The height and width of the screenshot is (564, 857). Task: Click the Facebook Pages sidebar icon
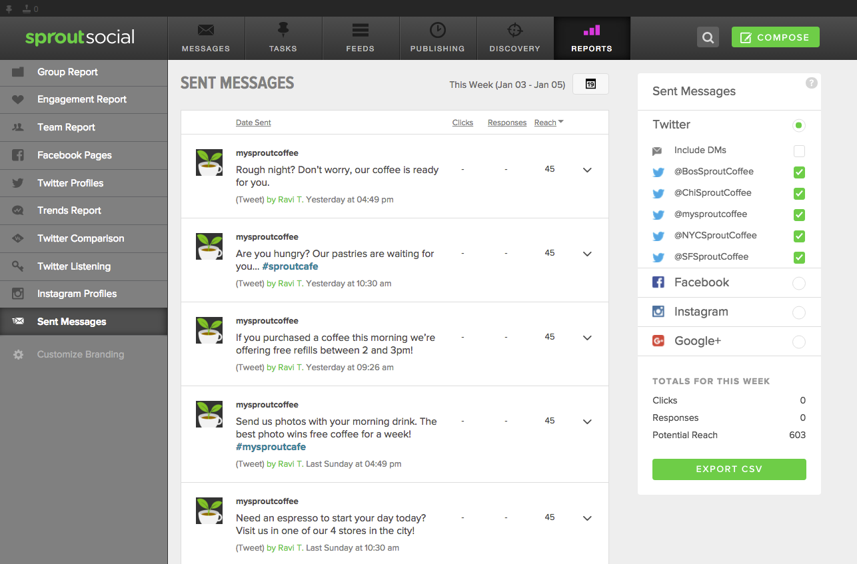coord(18,155)
